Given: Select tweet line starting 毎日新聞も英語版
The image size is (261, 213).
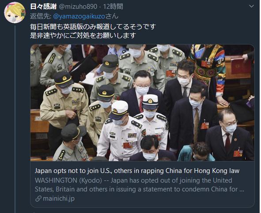Looking at the screenshot, I should tap(93, 26).
